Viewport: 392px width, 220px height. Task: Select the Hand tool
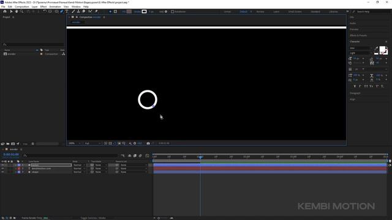(17, 12)
